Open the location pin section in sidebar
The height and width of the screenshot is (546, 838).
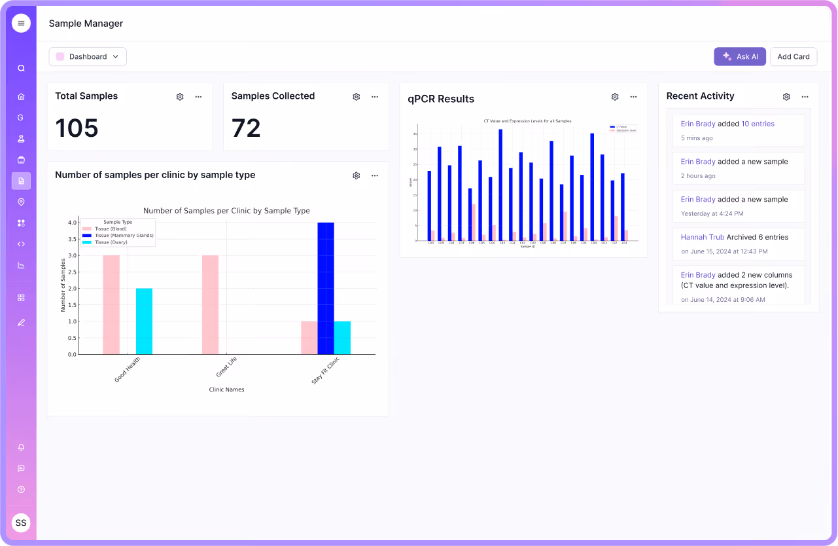(x=20, y=202)
